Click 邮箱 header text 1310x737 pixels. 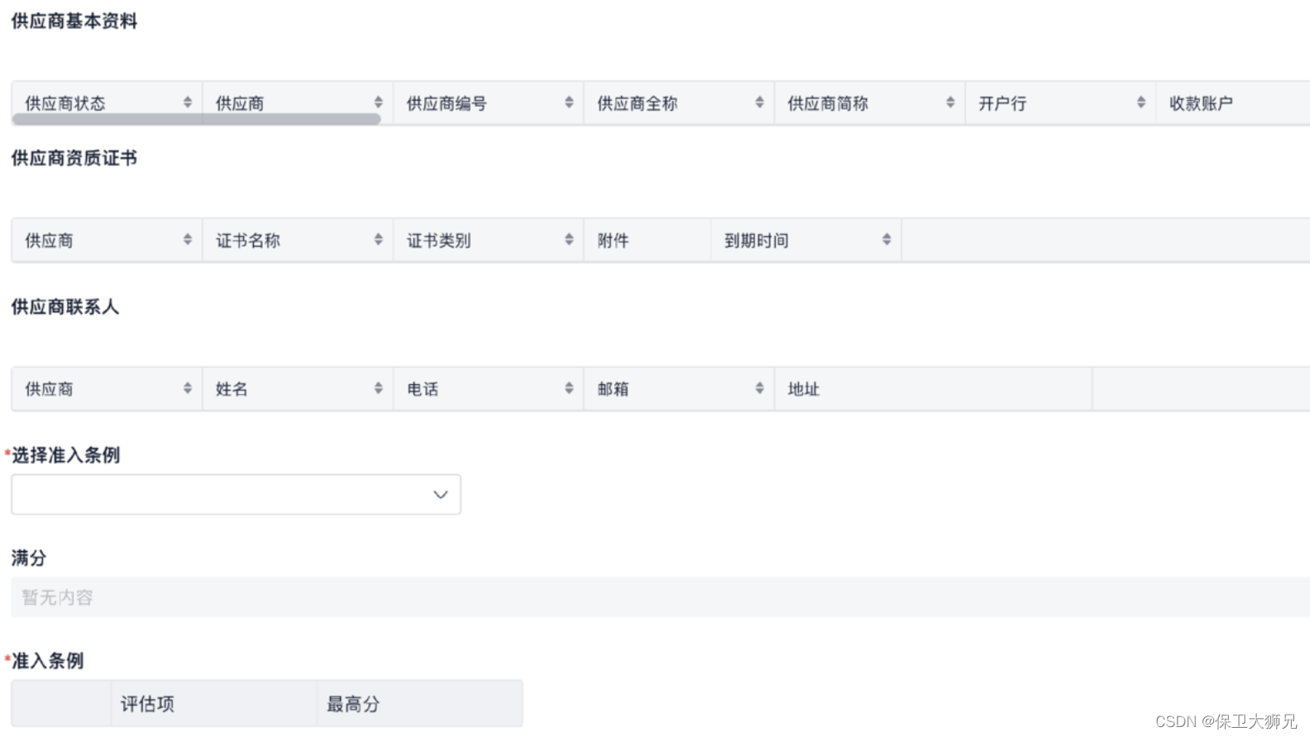tap(613, 389)
